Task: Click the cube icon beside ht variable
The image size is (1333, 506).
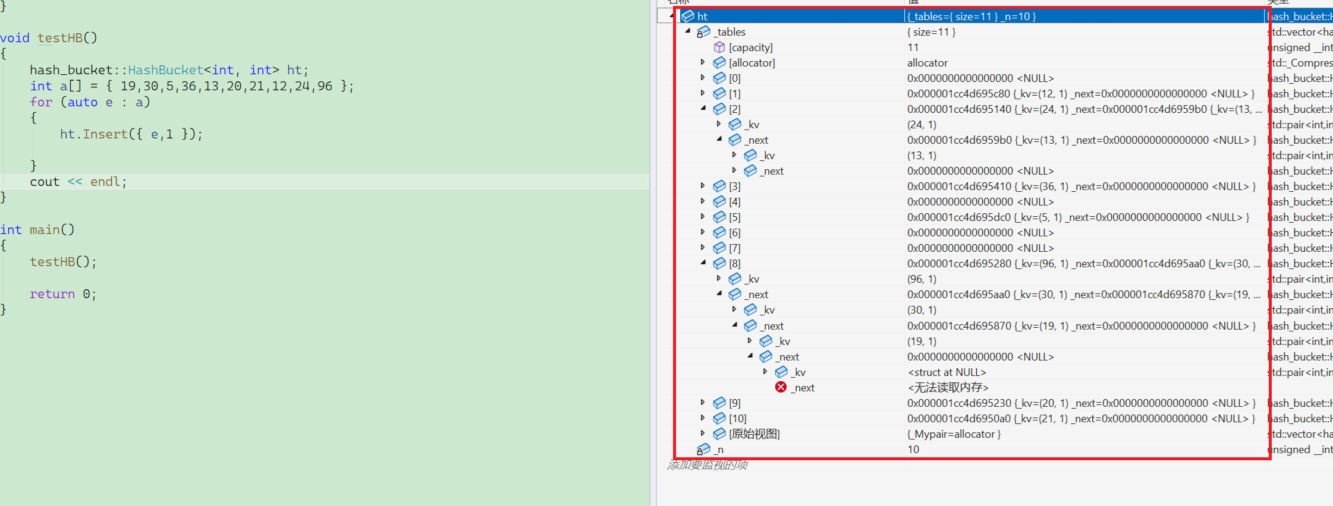Action: (688, 16)
